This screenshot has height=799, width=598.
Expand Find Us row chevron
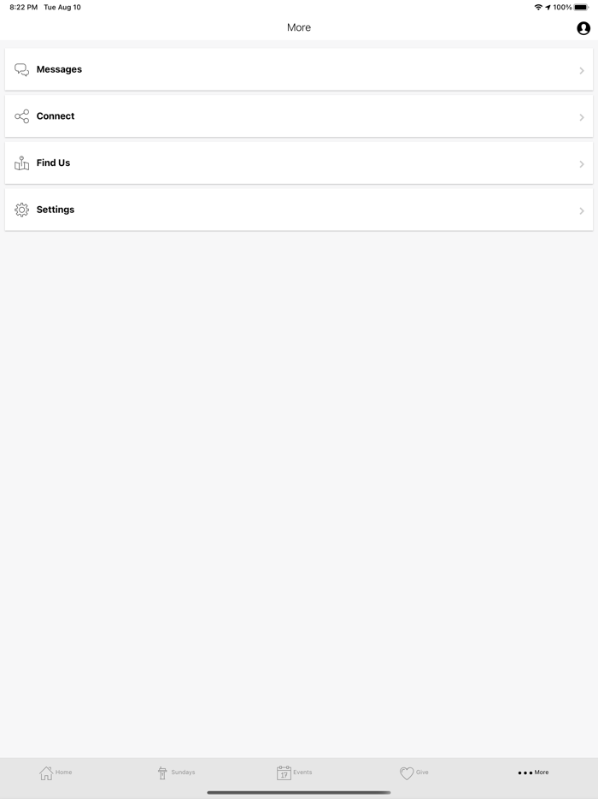point(582,163)
